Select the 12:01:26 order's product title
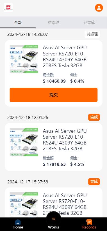 (65, 140)
